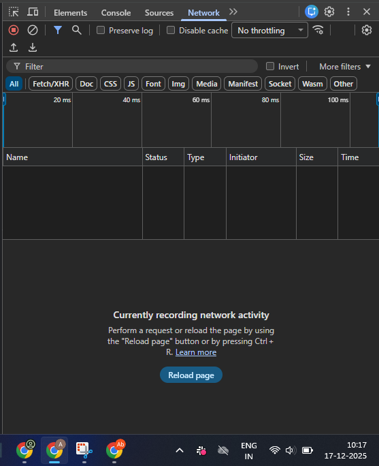The width and height of the screenshot is (379, 466).
Task: Switch to the Sources tab
Action: pyautogui.click(x=159, y=13)
